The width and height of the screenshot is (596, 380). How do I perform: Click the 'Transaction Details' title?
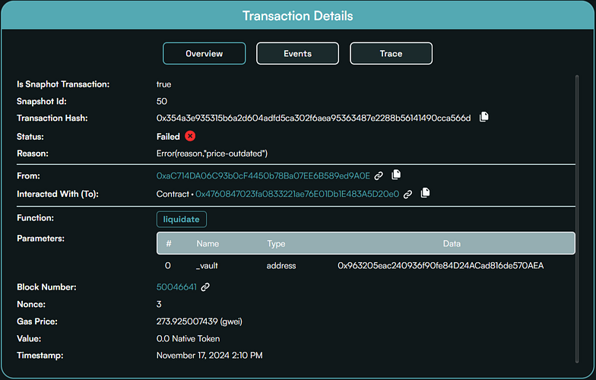298,16
